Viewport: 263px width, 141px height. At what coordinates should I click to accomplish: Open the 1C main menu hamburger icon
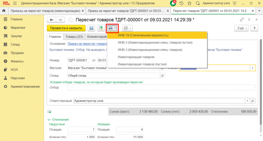point(15,3)
